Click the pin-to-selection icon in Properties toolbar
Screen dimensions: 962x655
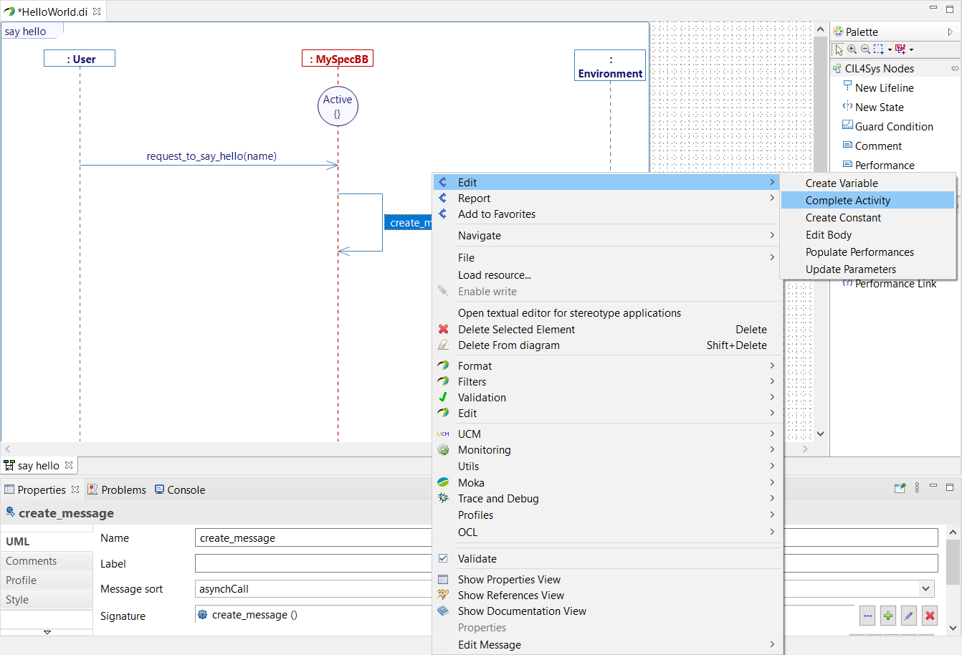(900, 488)
